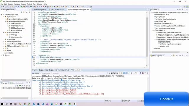Toggle Show Console on standard output change
Image resolution: width=189 pixels, height=106 pixels.
coord(124,73)
